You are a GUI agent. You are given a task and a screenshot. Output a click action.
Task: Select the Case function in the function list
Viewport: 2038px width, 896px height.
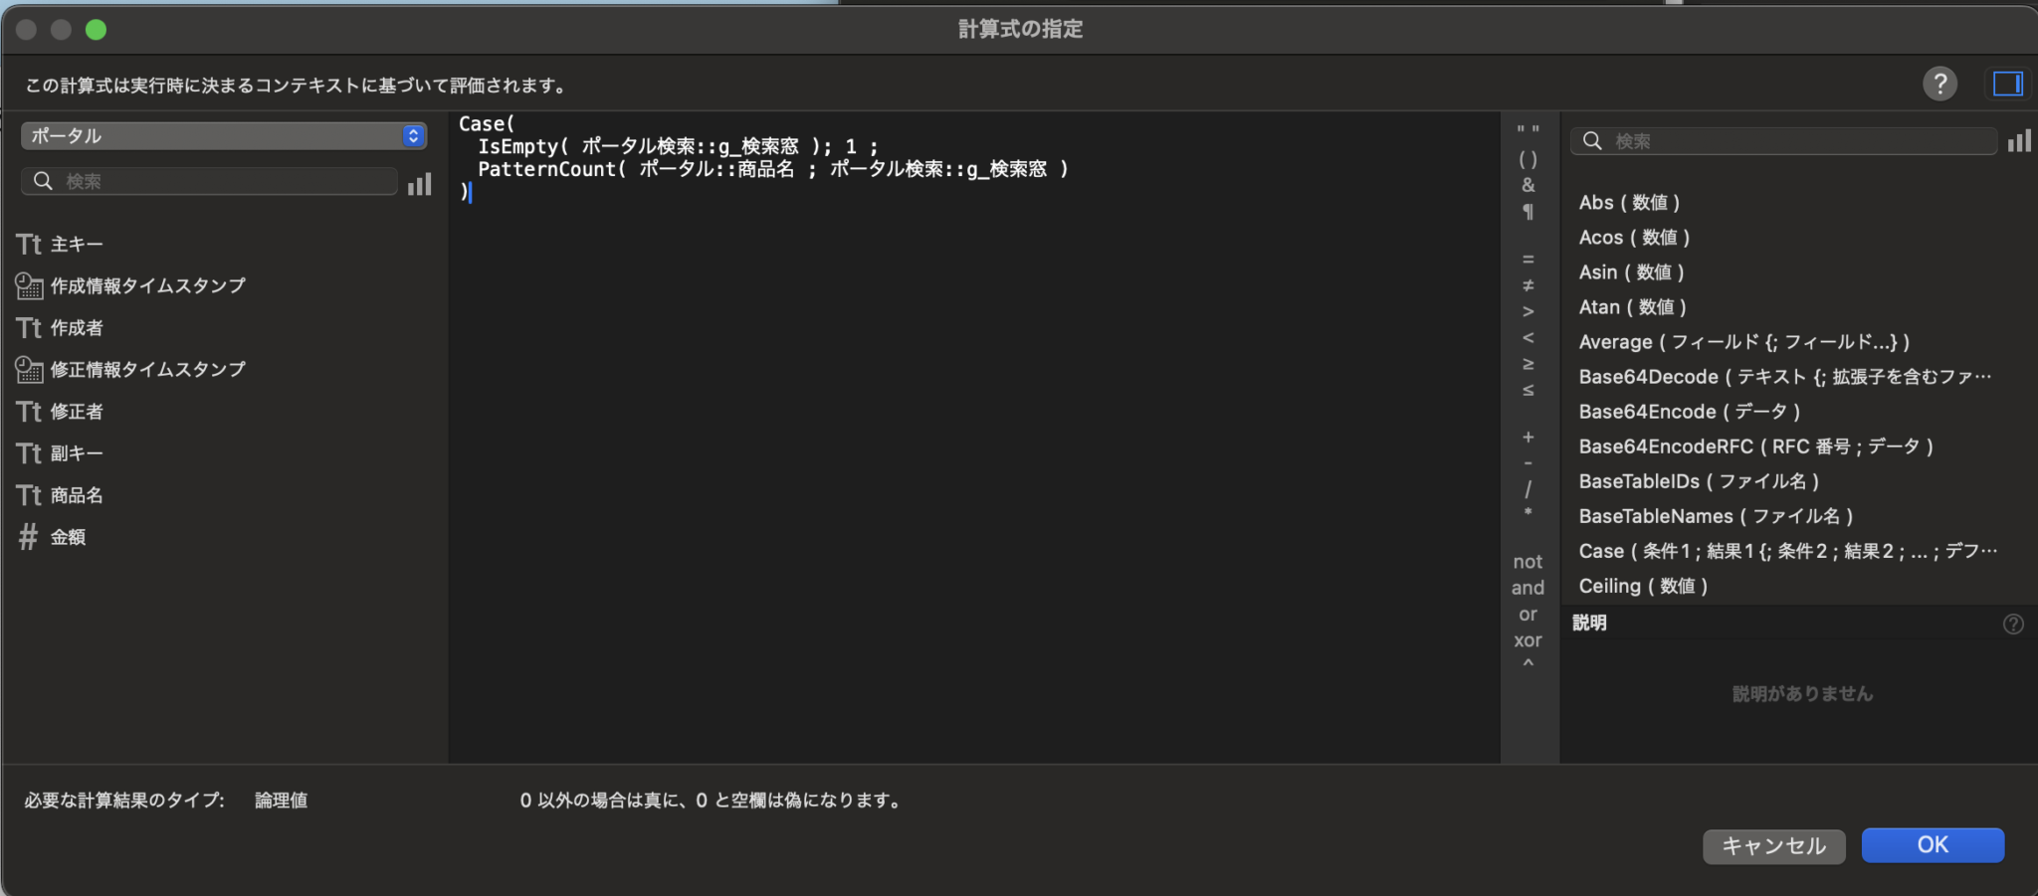pyautogui.click(x=1781, y=550)
